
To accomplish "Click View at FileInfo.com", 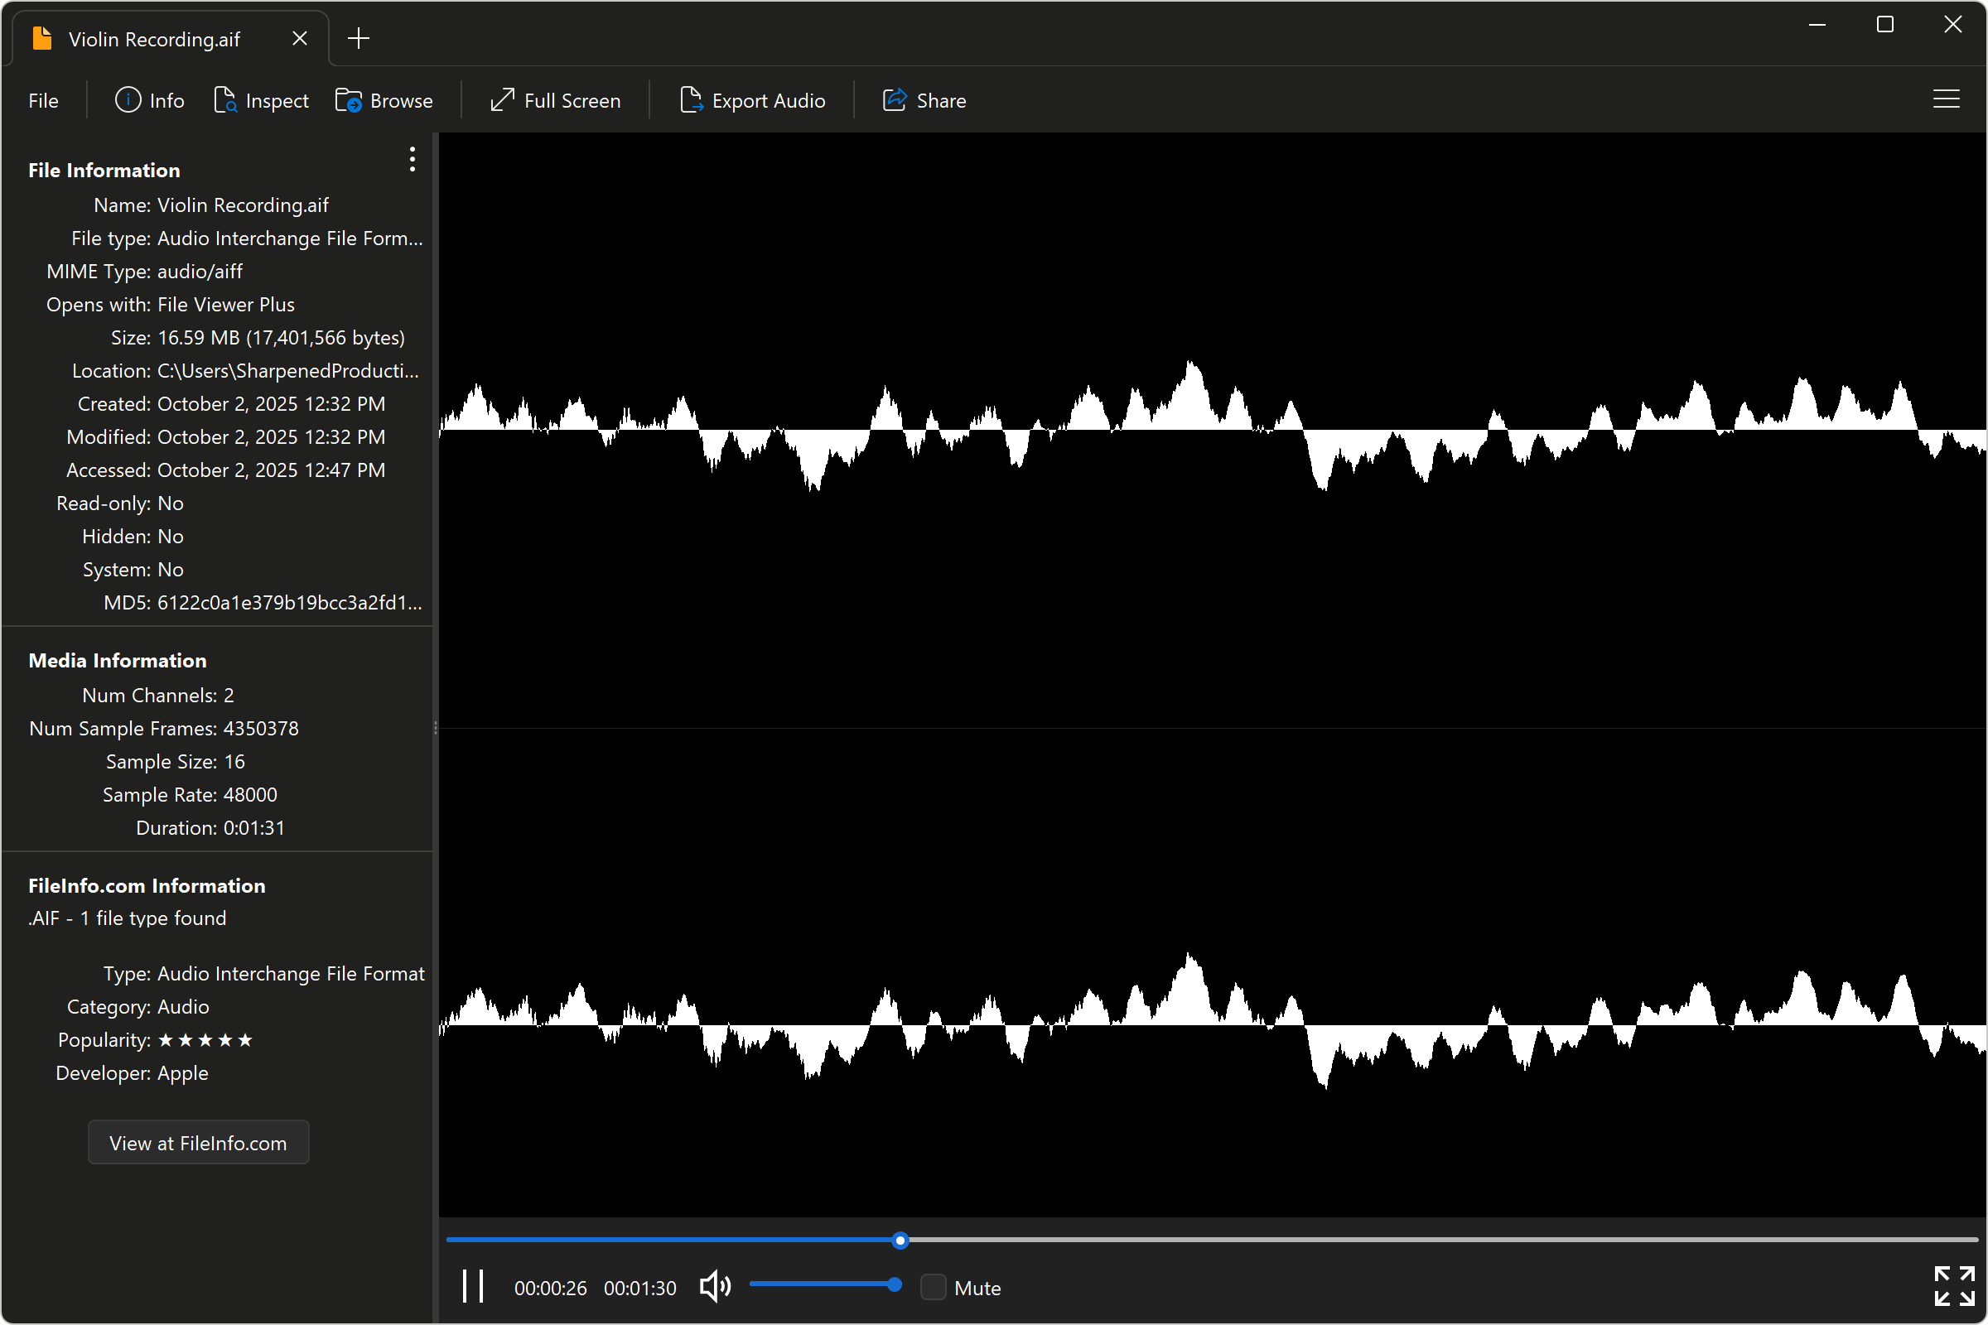I will [x=198, y=1143].
